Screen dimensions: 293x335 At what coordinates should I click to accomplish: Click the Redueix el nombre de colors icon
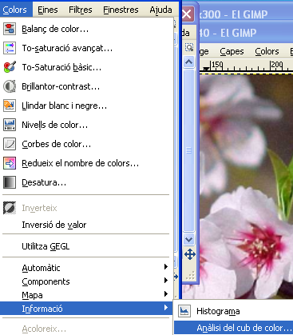tap(10, 163)
